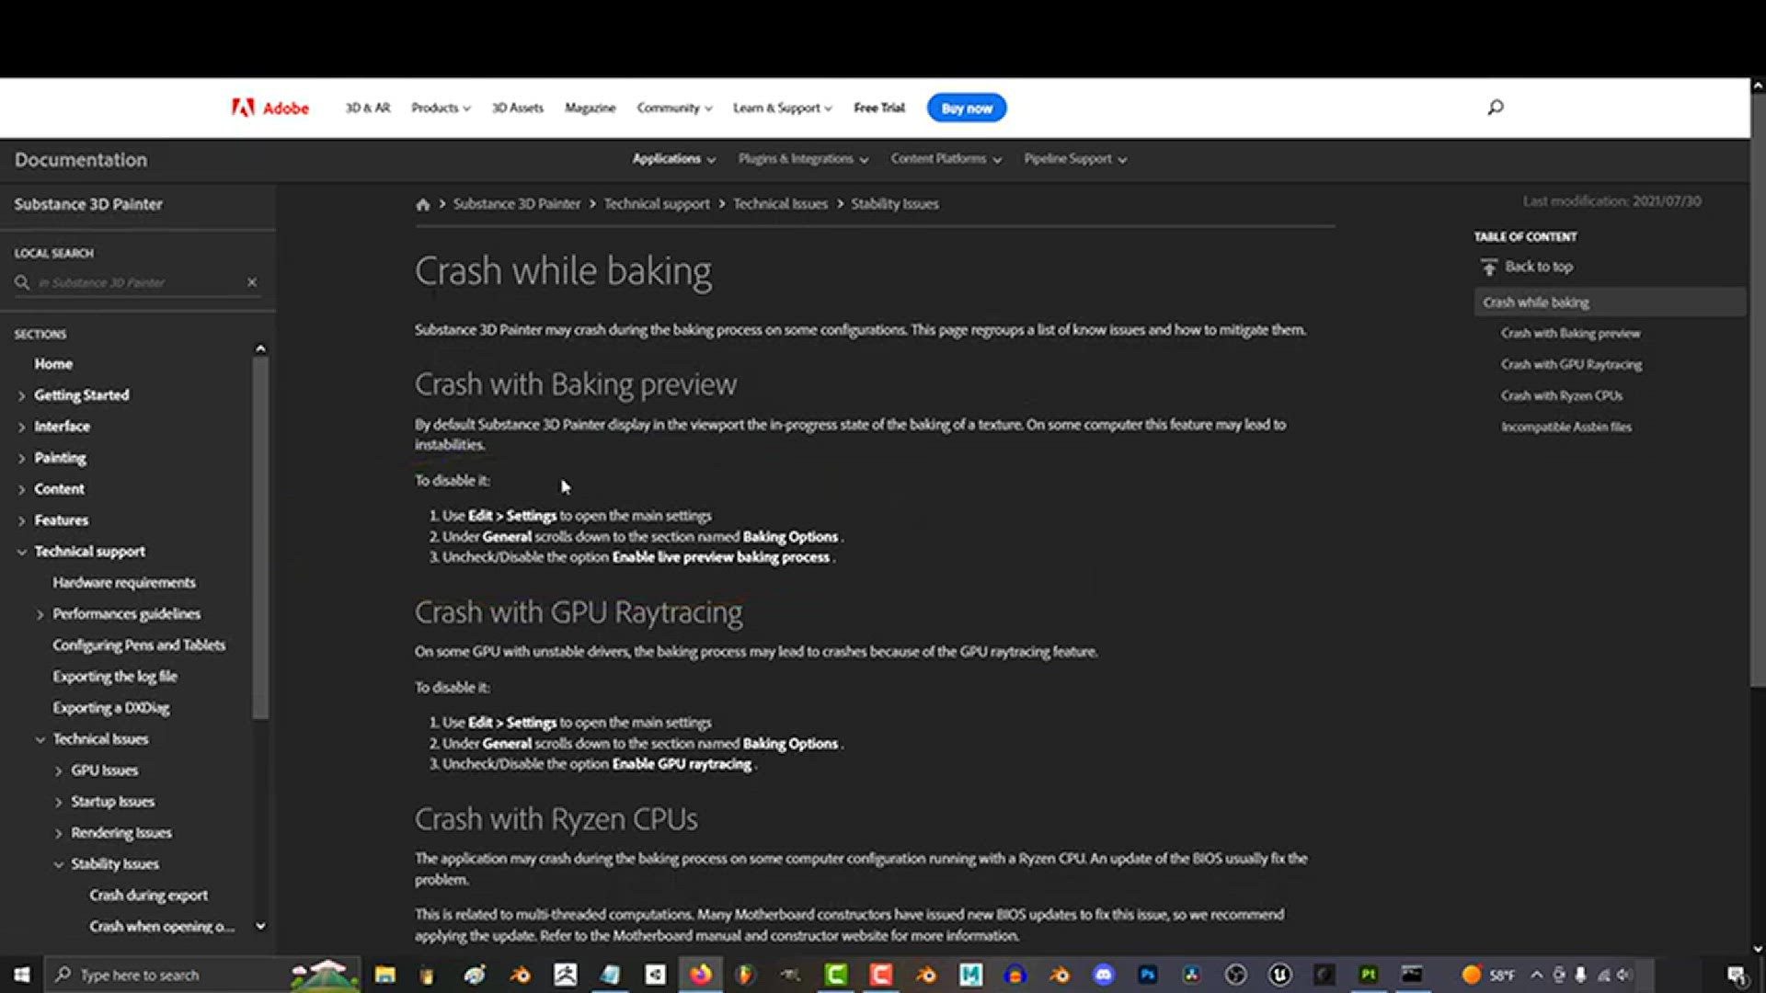The height and width of the screenshot is (993, 1766).
Task: Open Discord from the taskbar
Action: [x=1104, y=975]
